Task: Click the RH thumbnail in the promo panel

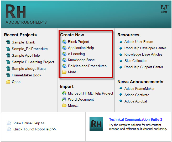Action: point(96,124)
